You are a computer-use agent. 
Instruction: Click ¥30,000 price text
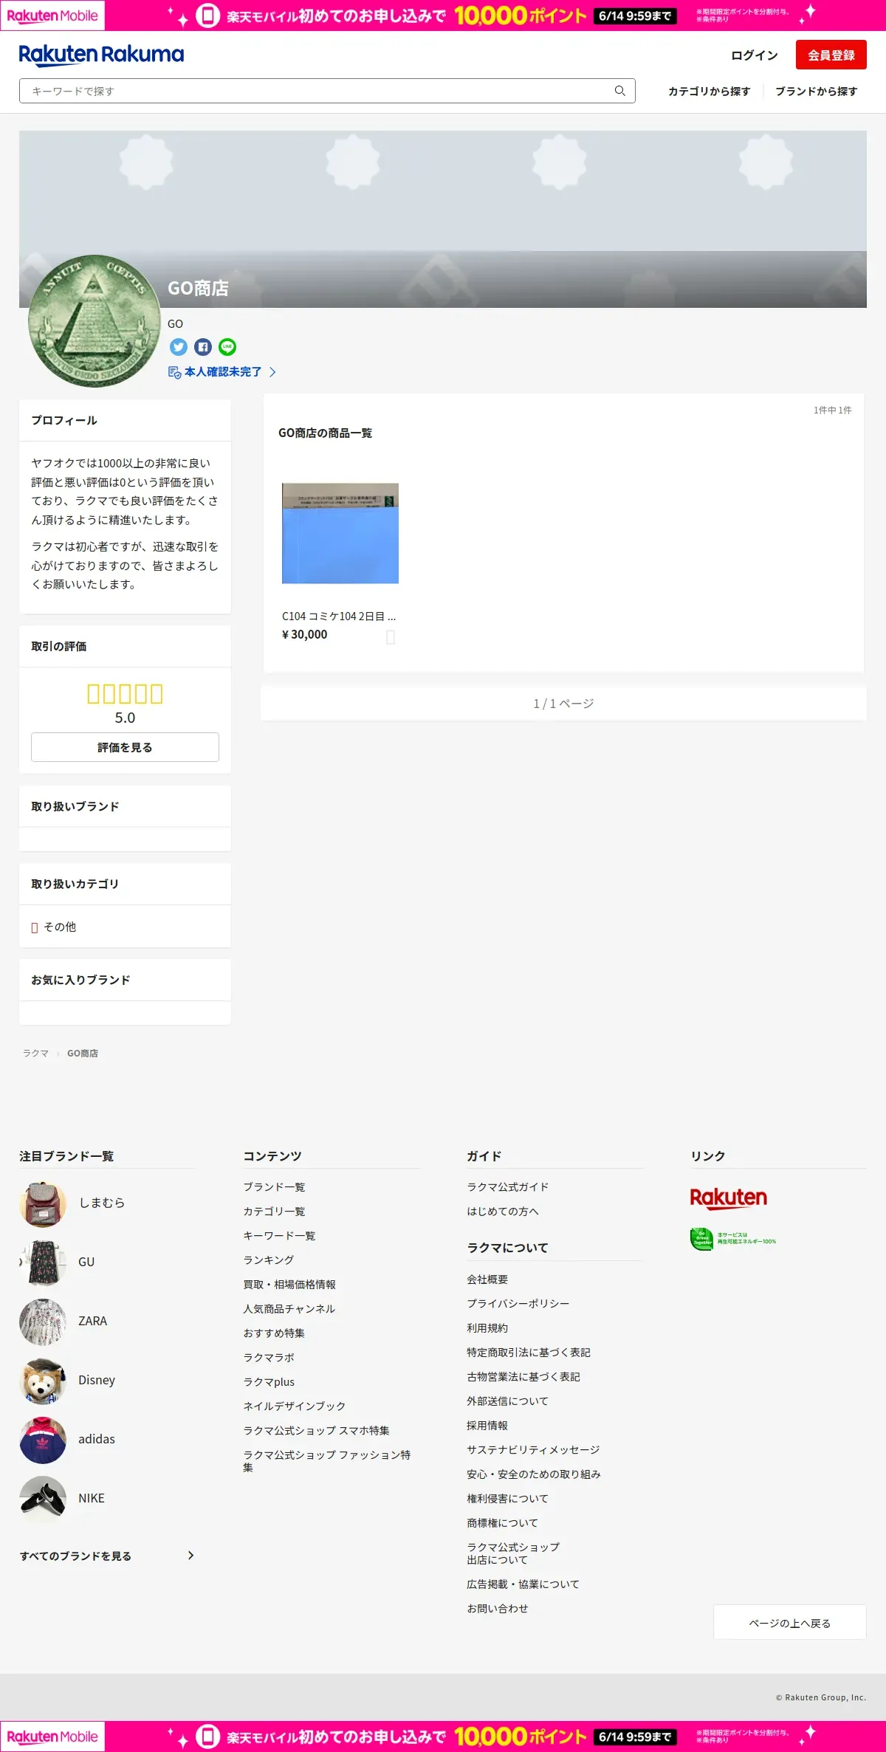pyautogui.click(x=305, y=634)
